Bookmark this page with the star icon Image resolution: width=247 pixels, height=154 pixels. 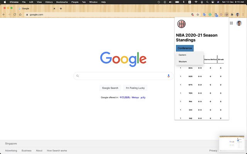[x=198, y=15]
